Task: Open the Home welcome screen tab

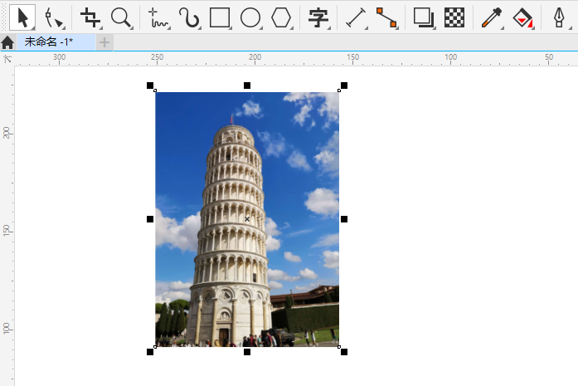Action: point(7,42)
